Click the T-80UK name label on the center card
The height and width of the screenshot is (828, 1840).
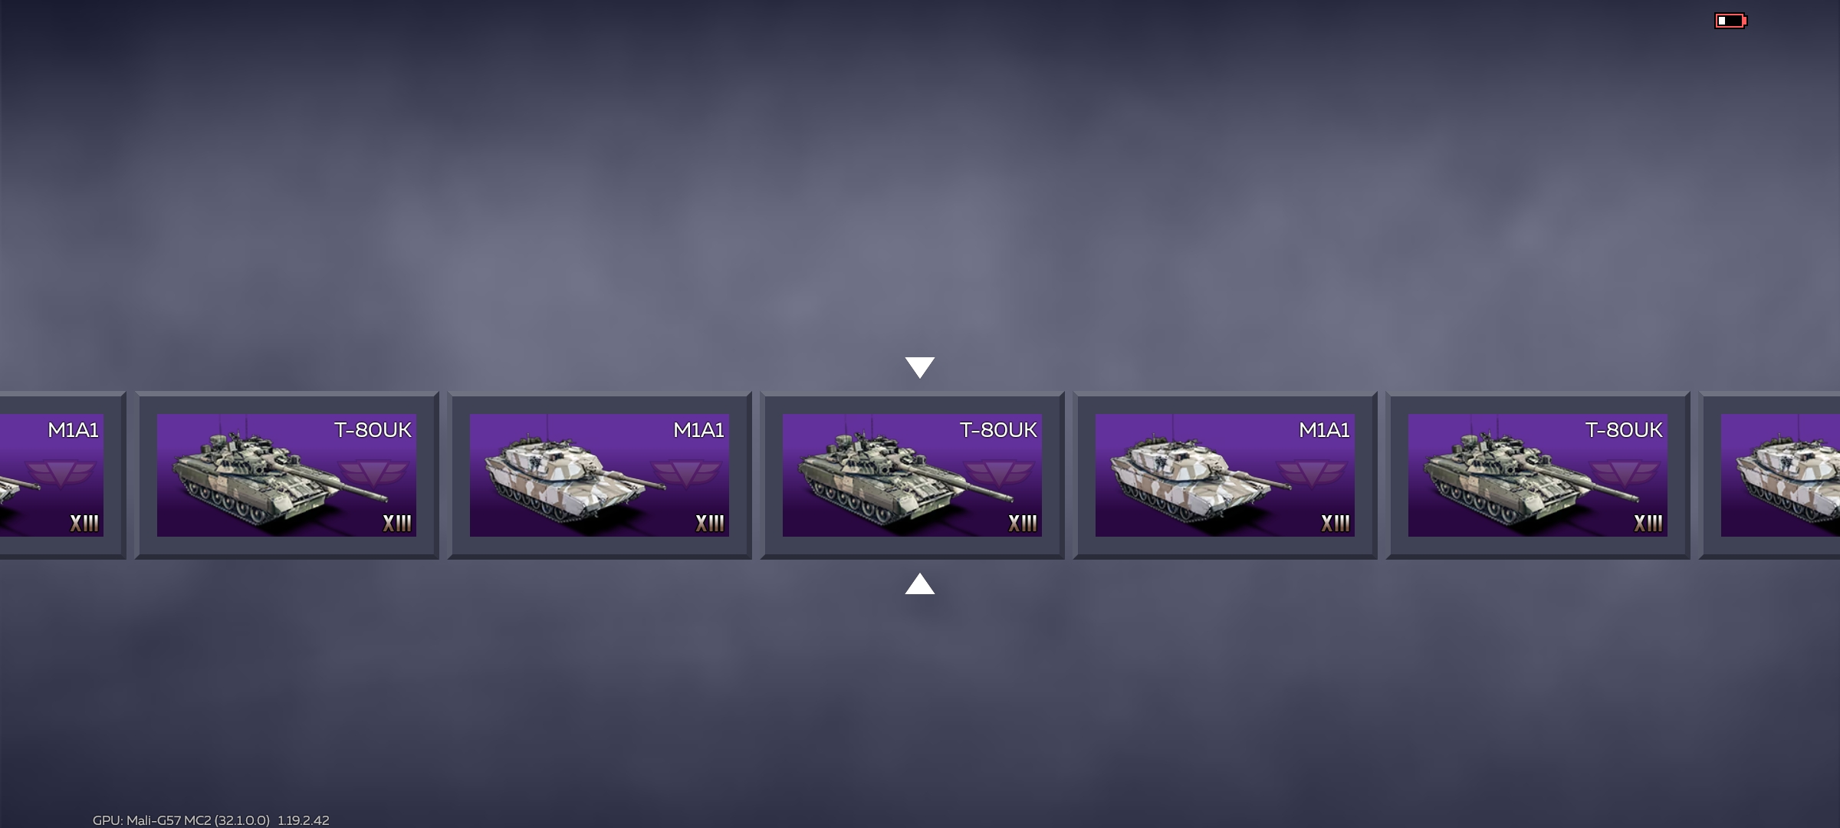click(998, 429)
